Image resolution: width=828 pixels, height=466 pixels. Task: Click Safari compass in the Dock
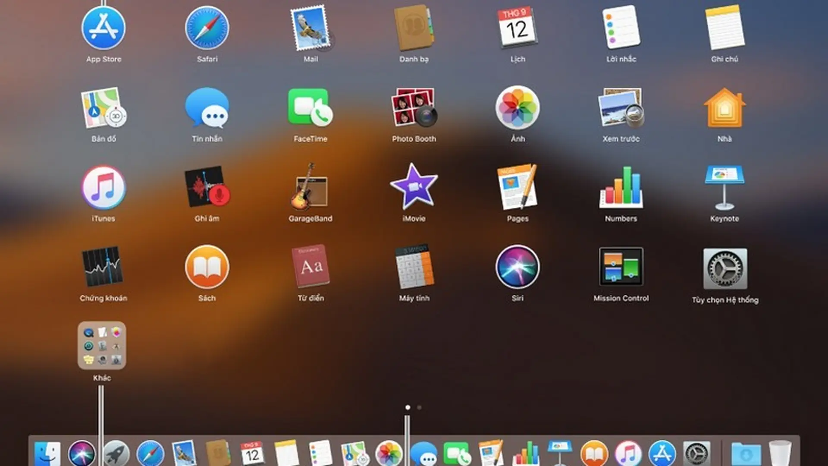[151, 454]
